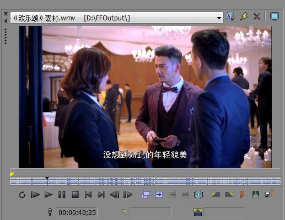Image resolution: width=285 pixels, height=220 pixels.
Task: Step back one frame
Action: [115, 195]
